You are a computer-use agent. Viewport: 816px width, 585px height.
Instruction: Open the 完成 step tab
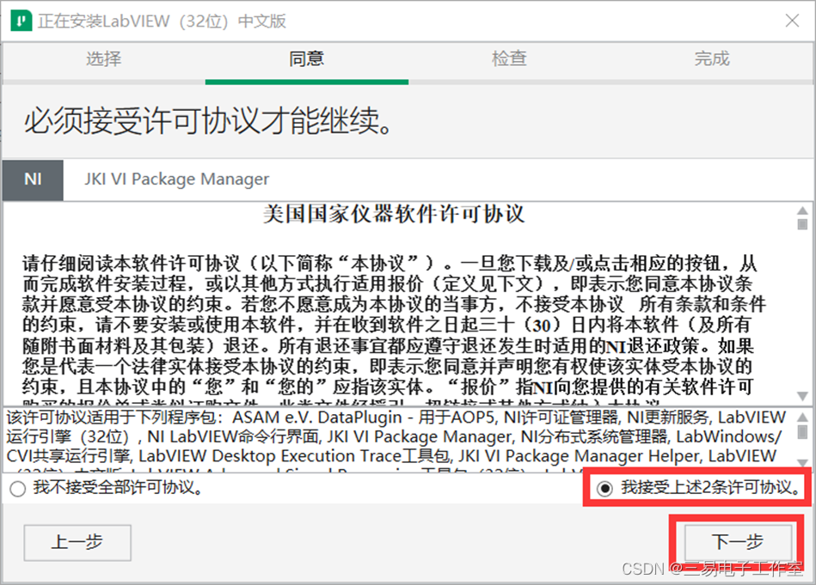pos(712,58)
